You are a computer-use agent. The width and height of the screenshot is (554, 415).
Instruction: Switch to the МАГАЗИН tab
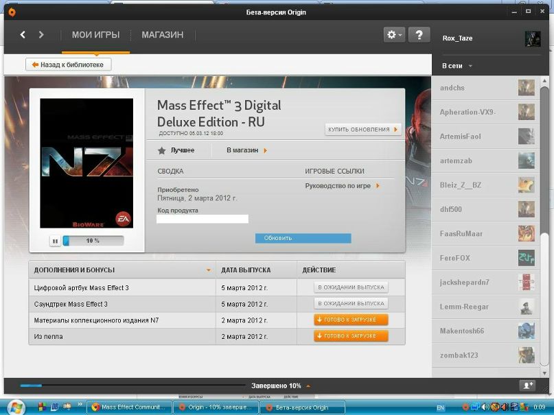coord(163,34)
